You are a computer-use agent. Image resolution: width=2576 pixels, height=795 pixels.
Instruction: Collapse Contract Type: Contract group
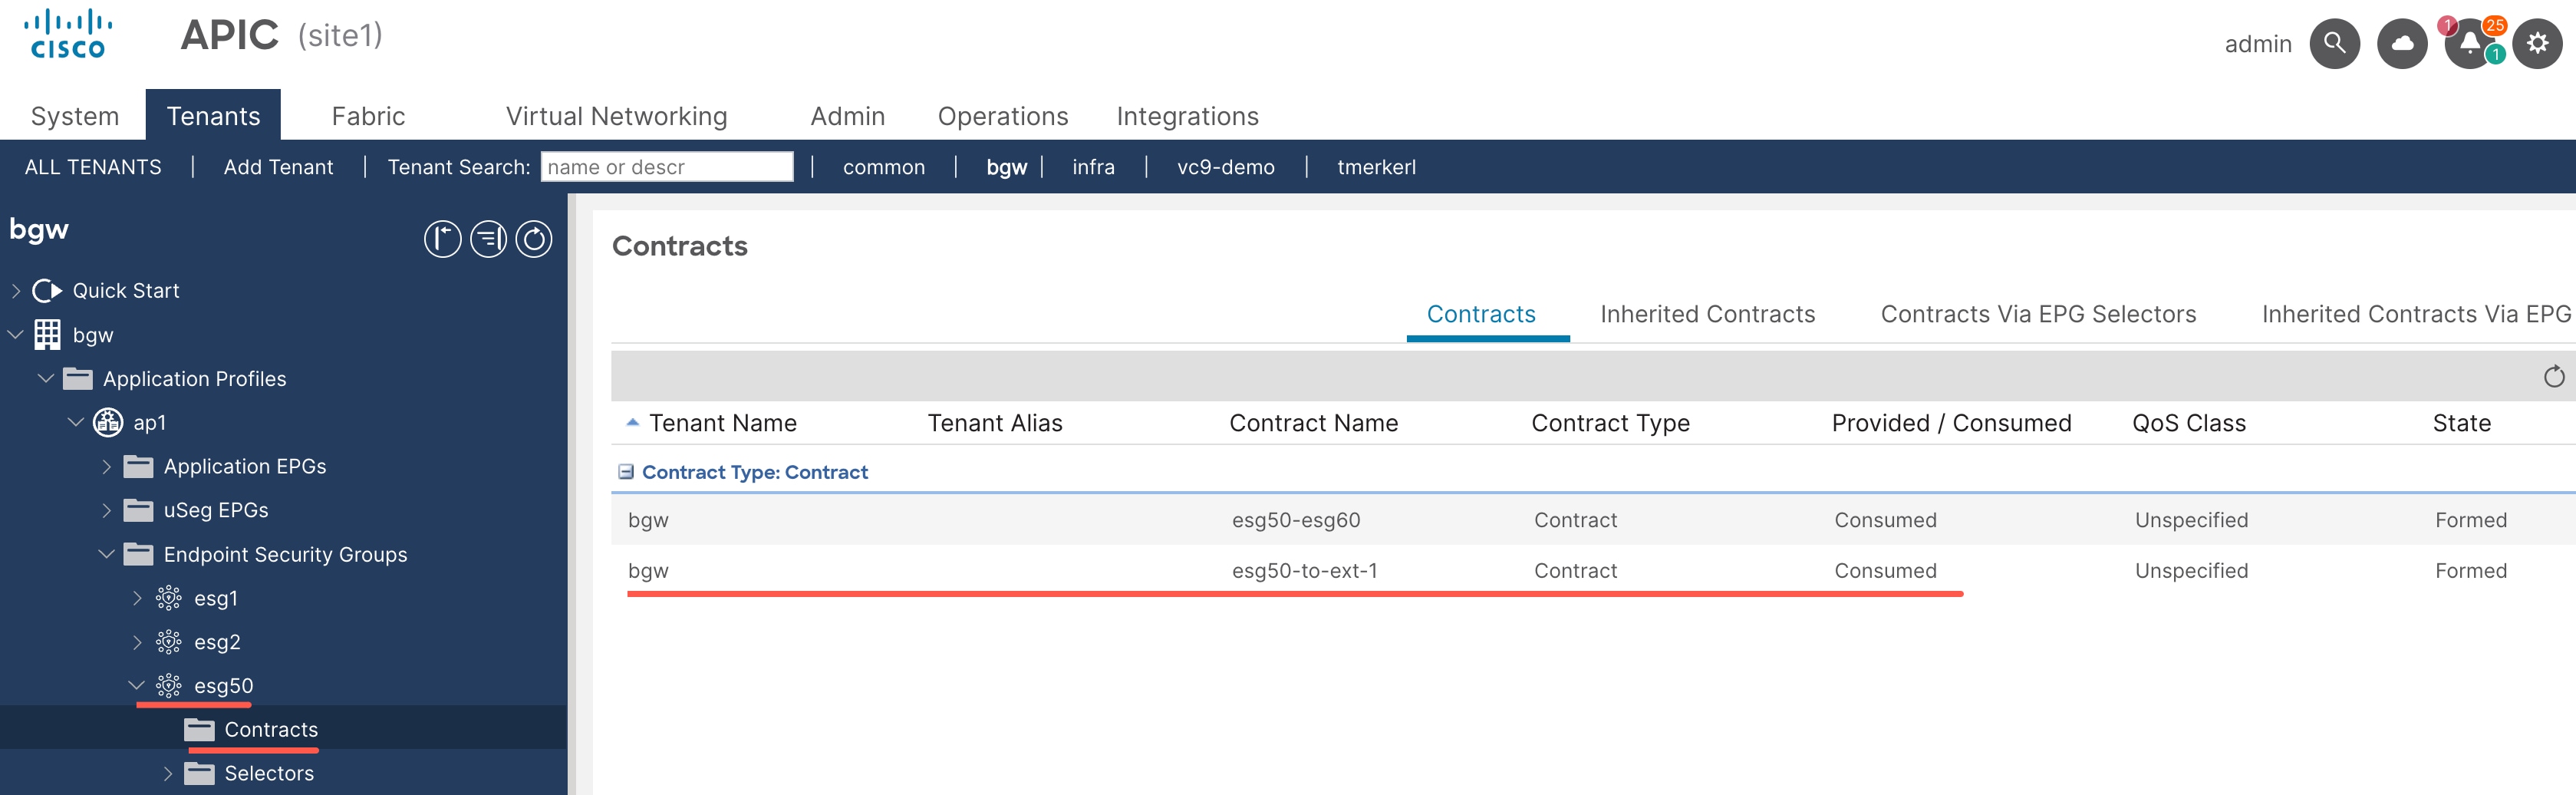tap(626, 472)
